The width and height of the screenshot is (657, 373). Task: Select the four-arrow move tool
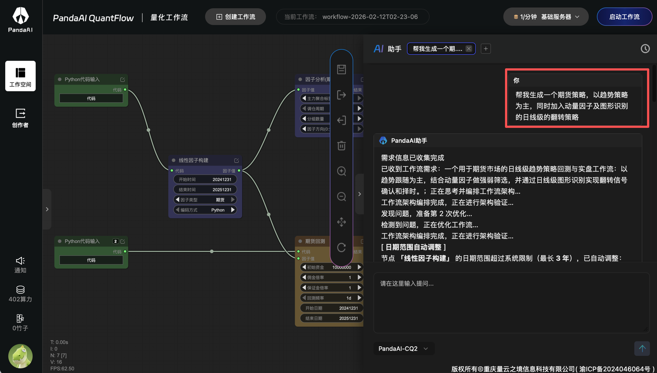(x=341, y=222)
